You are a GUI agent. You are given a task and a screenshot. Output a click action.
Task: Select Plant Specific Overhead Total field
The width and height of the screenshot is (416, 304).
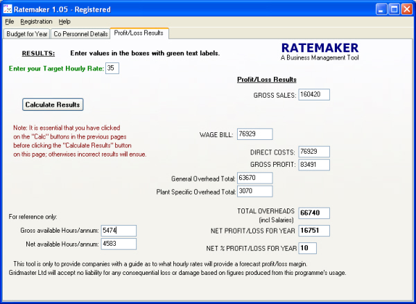254,191
